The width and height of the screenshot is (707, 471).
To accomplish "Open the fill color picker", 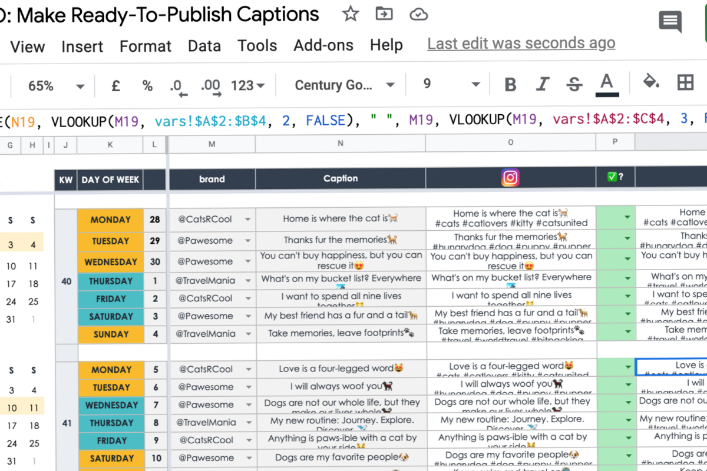I will click(x=651, y=84).
